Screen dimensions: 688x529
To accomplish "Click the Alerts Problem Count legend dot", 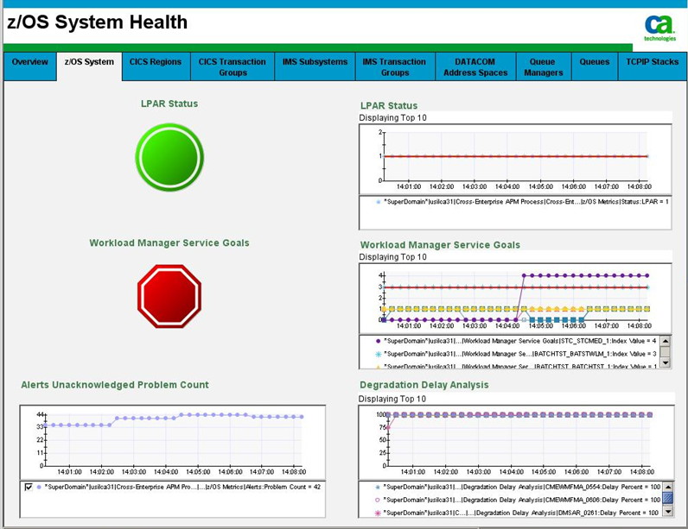I will tap(39, 487).
